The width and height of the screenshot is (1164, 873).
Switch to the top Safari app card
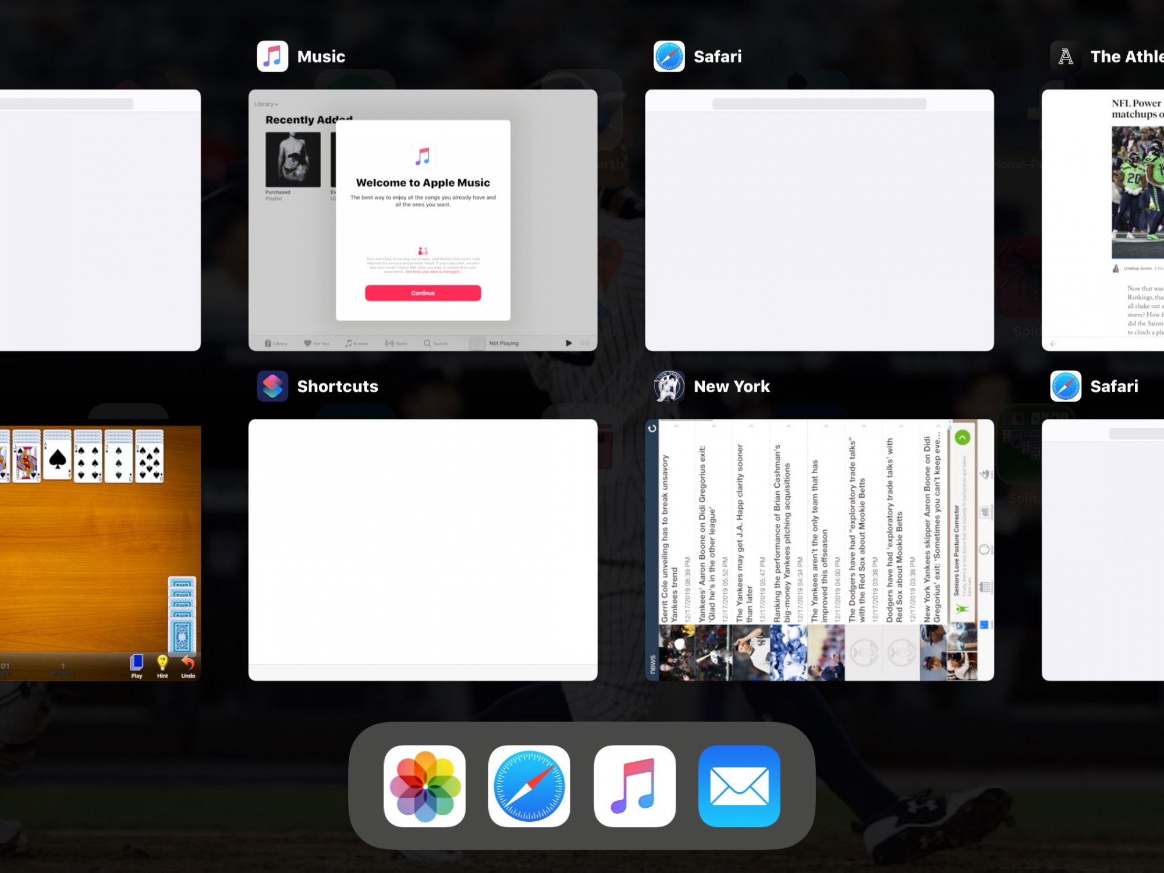click(819, 220)
